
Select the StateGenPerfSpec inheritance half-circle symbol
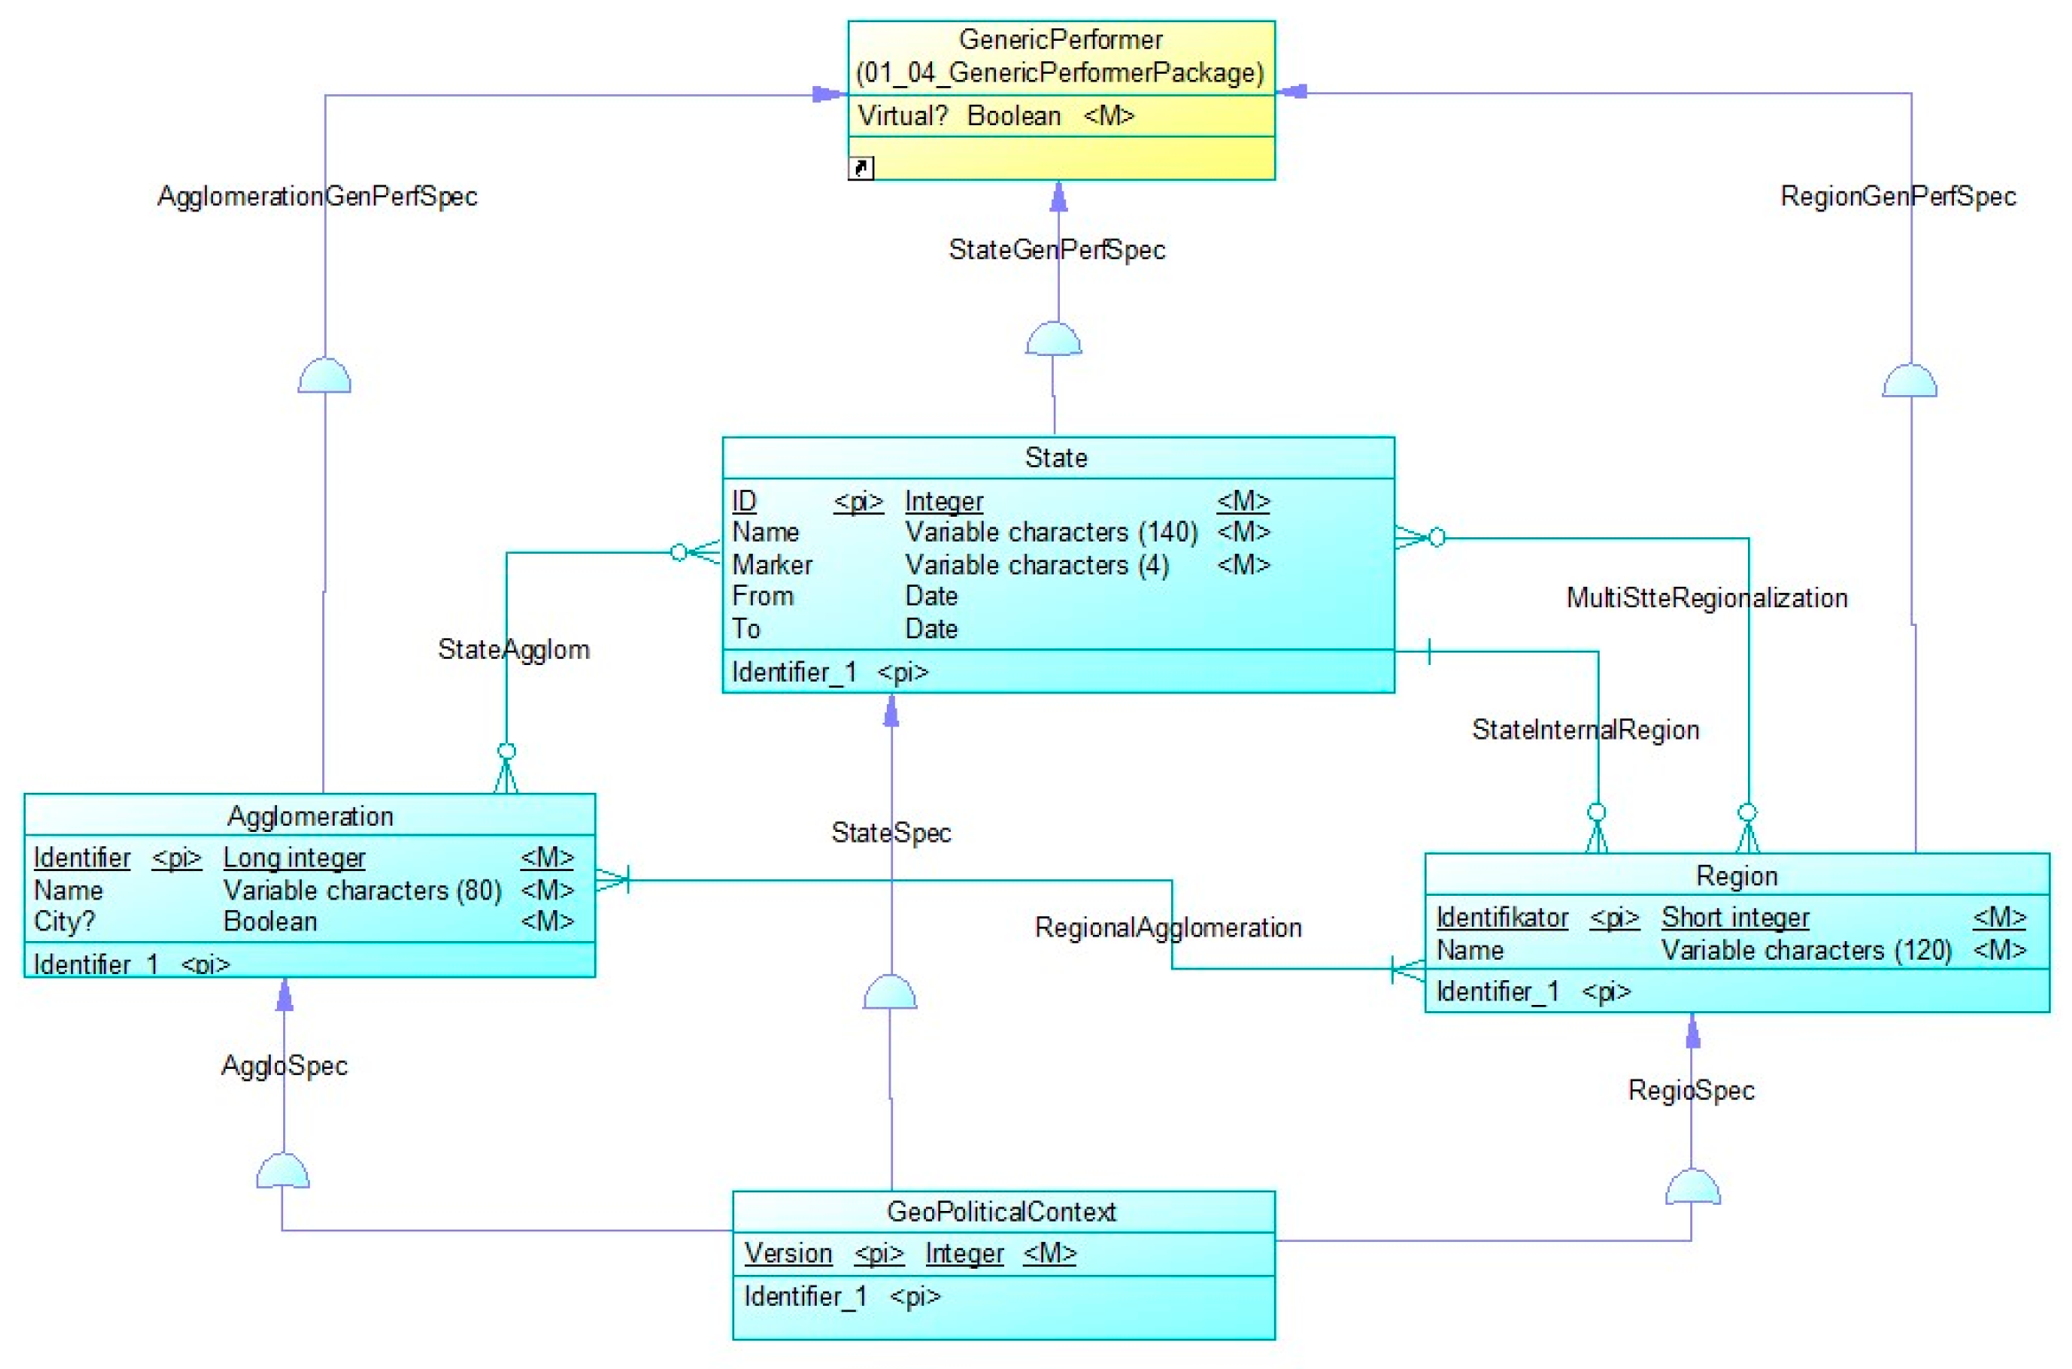(x=1053, y=341)
